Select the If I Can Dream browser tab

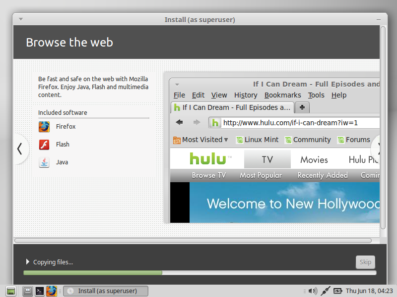pos(232,107)
